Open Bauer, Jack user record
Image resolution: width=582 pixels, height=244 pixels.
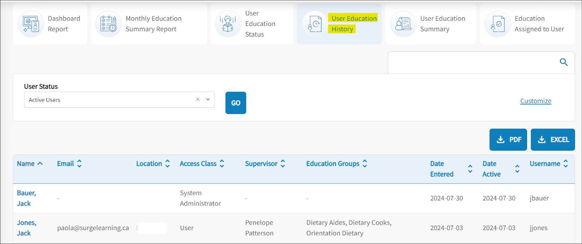point(26,198)
